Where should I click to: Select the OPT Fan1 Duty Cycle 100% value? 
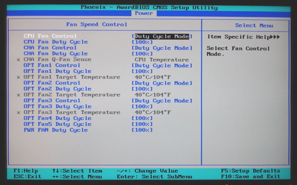pos(142,71)
